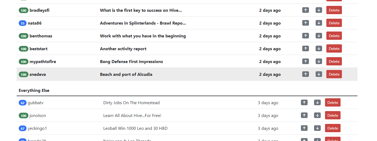The height and width of the screenshot is (141, 377).
Task: Move bradleysfi post up with arrow
Action: click(305, 10)
